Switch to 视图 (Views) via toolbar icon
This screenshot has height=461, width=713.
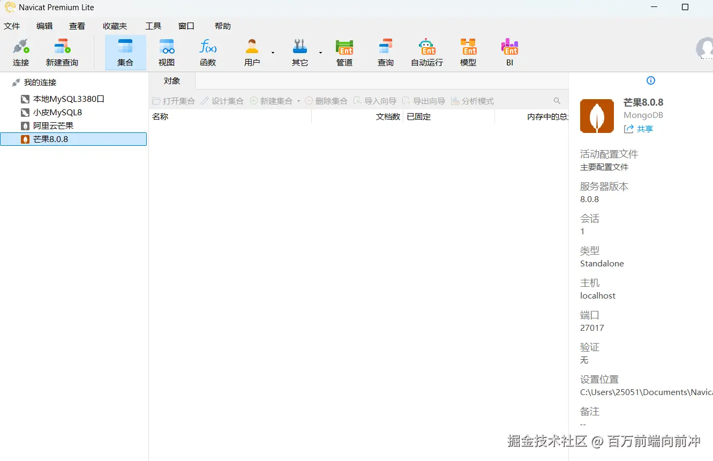coord(166,52)
